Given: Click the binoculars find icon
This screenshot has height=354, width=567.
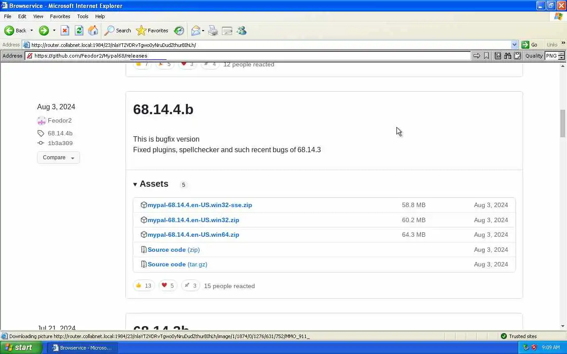Looking at the screenshot, I should click(508, 56).
